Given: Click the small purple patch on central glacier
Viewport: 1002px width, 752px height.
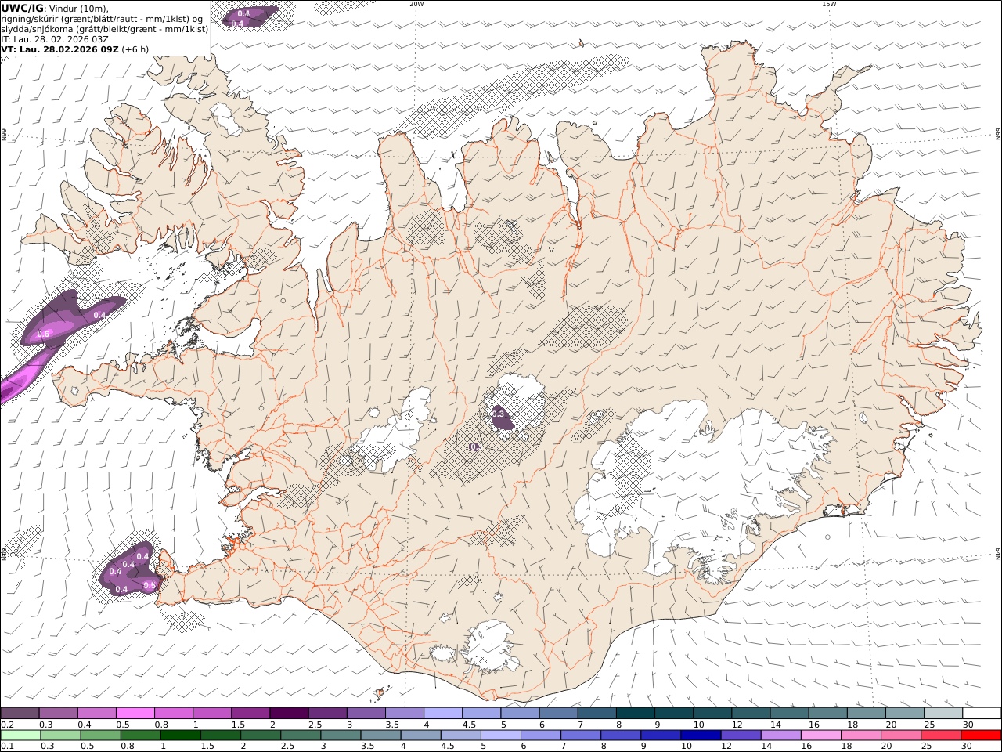Looking at the screenshot, I should point(501,419).
